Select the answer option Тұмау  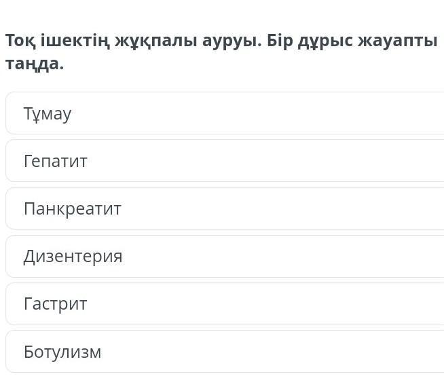coord(224,113)
